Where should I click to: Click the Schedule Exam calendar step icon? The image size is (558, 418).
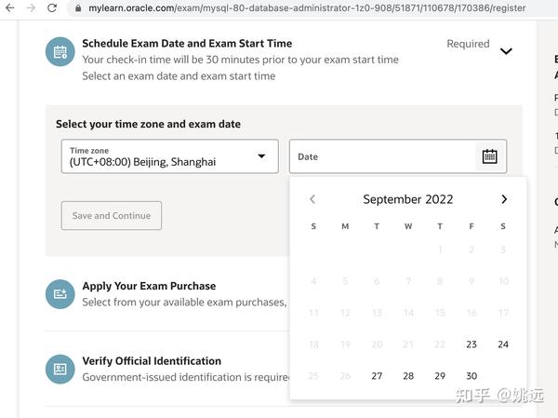[x=60, y=52]
